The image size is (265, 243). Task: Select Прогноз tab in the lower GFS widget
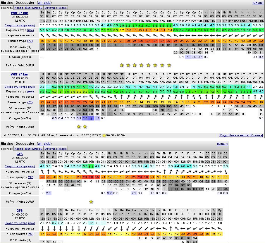point(7,149)
